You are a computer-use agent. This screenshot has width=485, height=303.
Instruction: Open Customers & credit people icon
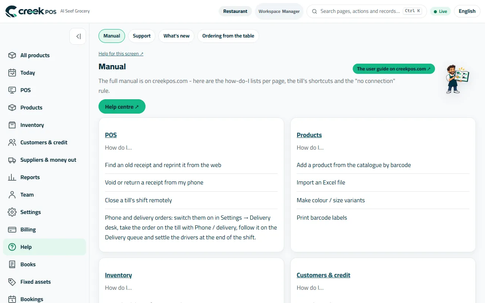click(12, 142)
